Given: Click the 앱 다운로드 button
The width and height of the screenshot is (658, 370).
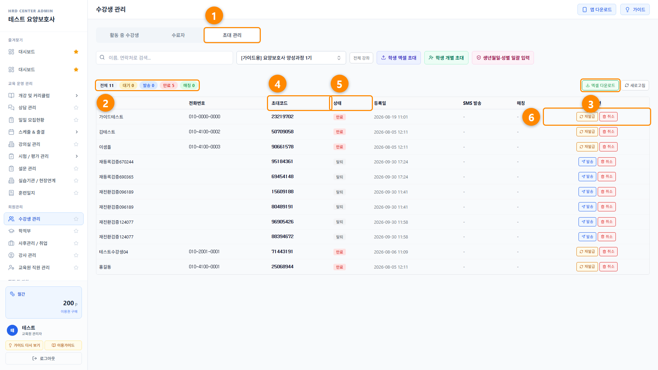Looking at the screenshot, I should (x=597, y=10).
